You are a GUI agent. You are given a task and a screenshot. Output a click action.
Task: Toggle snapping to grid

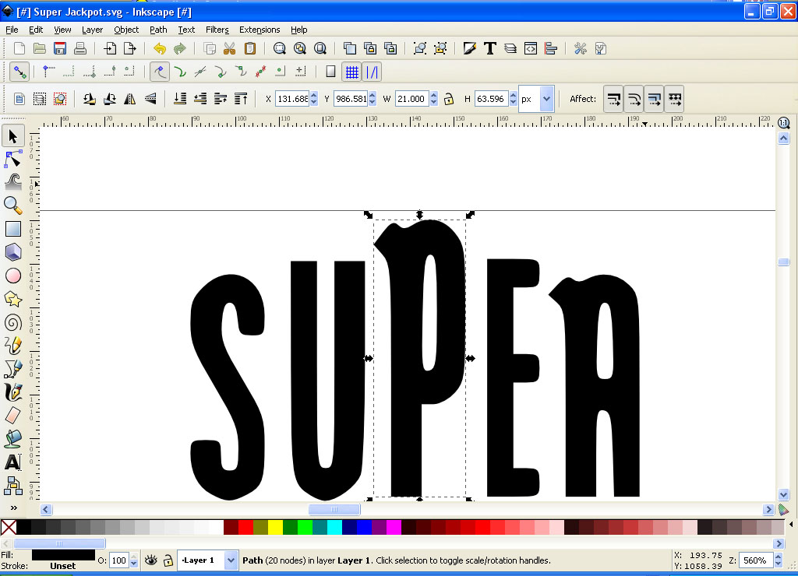pyautogui.click(x=352, y=72)
